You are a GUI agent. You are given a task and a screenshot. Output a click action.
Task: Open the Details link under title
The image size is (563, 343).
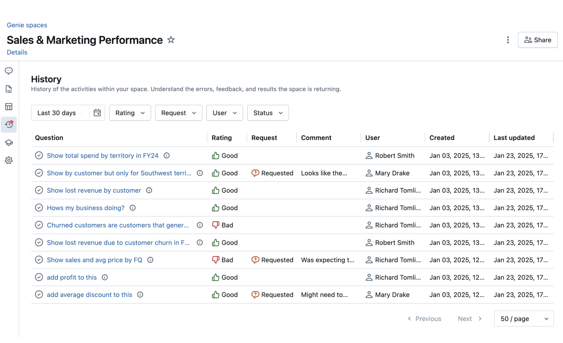click(x=17, y=53)
